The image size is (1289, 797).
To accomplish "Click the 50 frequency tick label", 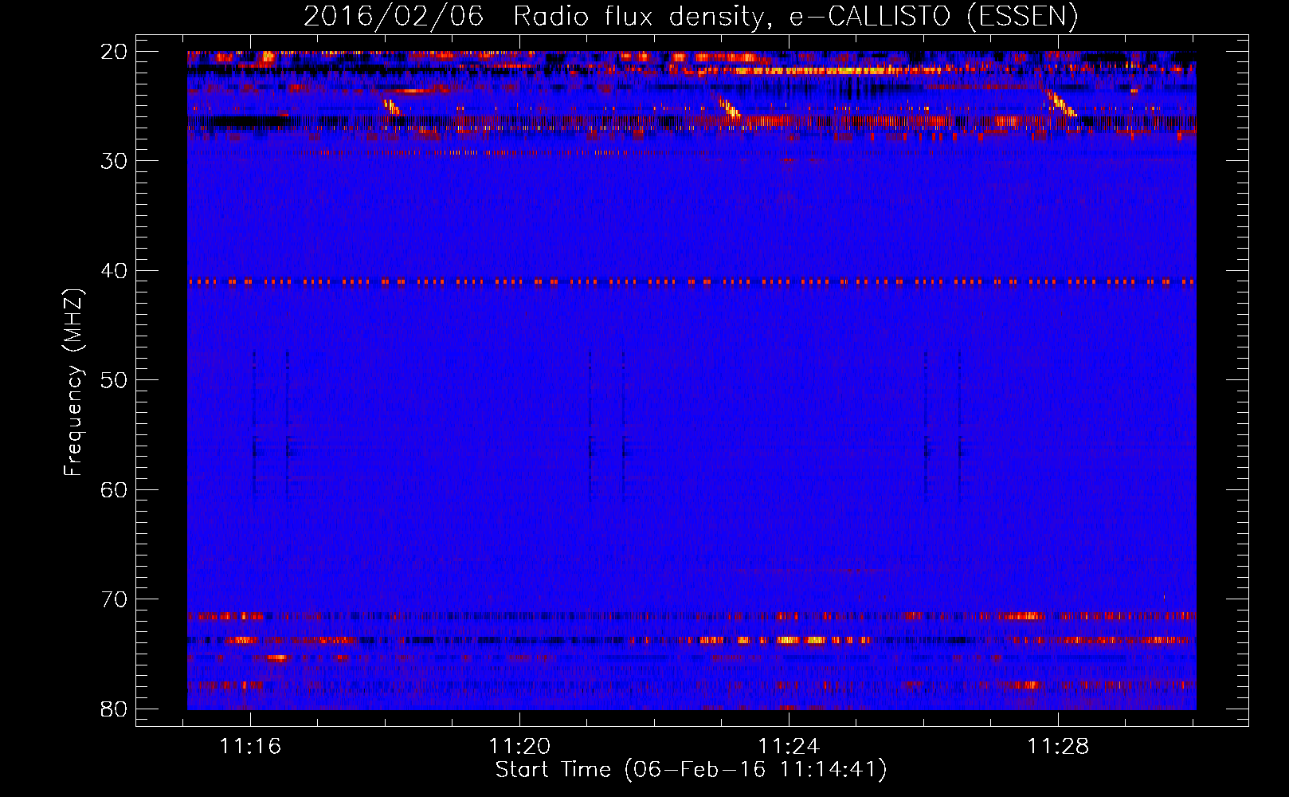I will tap(114, 380).
